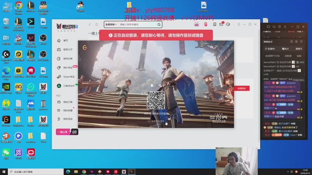Click the 租号玩 logo
Viewport: 312px width, 175px height.
[67, 27]
